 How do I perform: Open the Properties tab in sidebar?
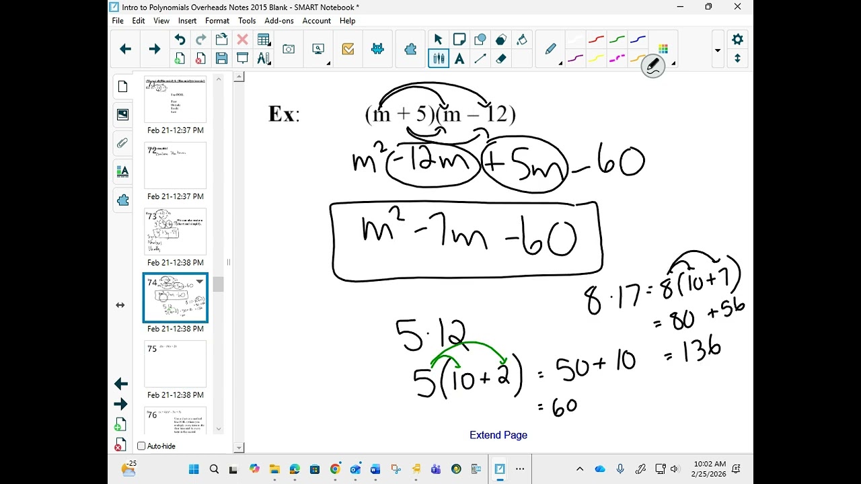(122, 171)
